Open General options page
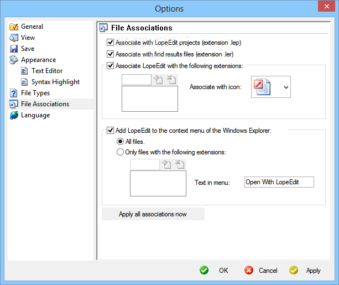The height and width of the screenshot is (285, 339). pyautogui.click(x=32, y=27)
